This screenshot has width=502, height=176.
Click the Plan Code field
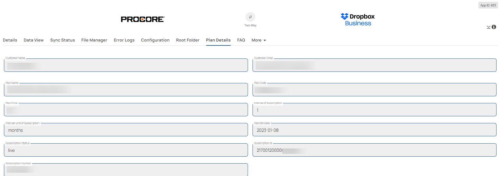click(374, 90)
